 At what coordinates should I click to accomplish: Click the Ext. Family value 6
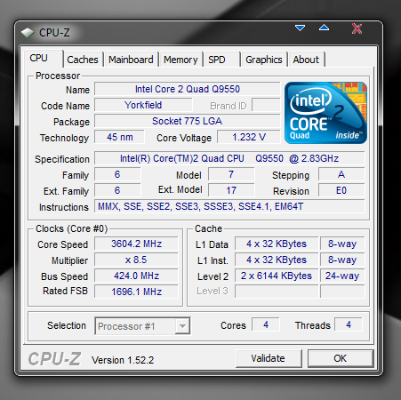(117, 190)
